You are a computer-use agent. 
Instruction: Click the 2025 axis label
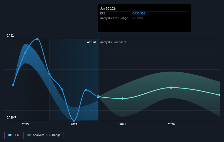click(x=123, y=125)
